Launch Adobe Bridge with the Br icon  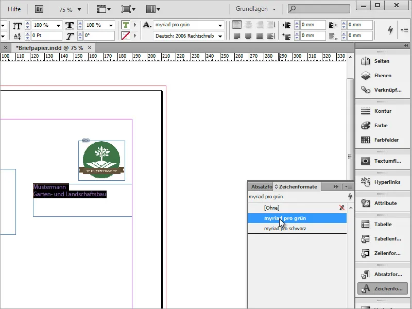(x=39, y=9)
